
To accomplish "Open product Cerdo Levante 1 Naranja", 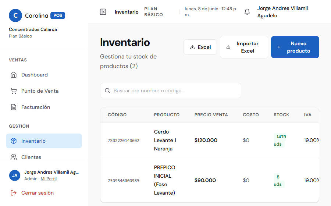I will pyautogui.click(x=165, y=140).
